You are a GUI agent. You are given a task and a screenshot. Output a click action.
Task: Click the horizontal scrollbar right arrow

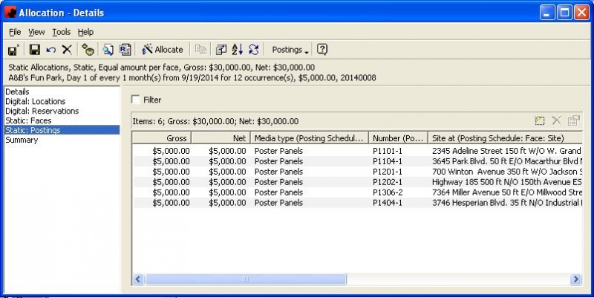576,279
